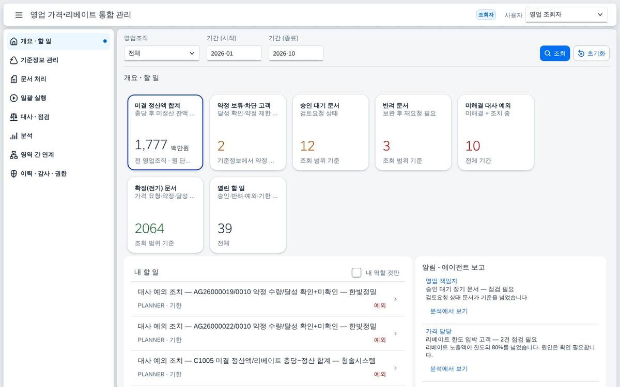The width and height of the screenshot is (620, 387).
Task: Go to 문서 처리 menu item
Action: 58,79
